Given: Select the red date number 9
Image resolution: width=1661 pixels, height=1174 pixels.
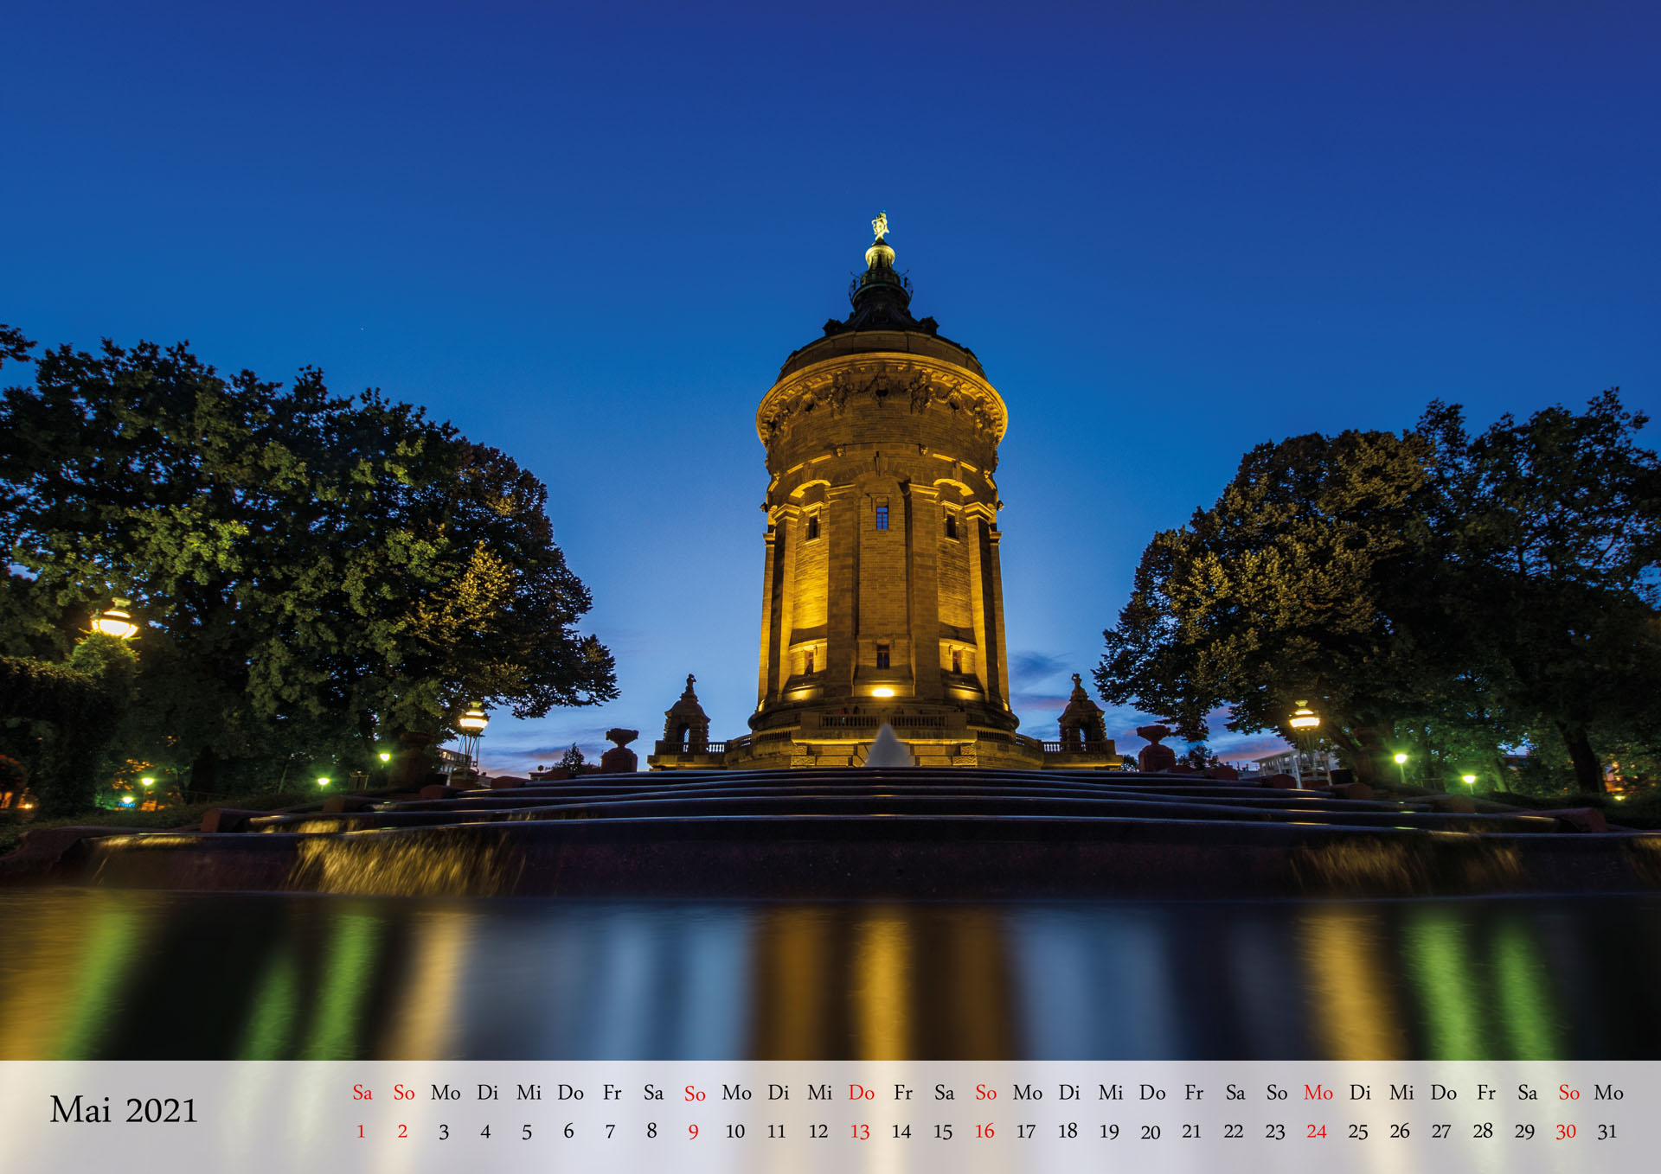Looking at the screenshot, I should [x=693, y=1132].
